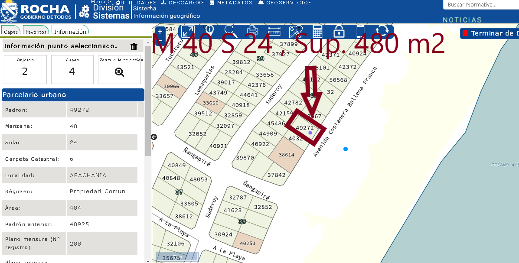Image resolution: width=519 pixels, height=263 pixels.
Task: Click the print map icon
Action: coord(253,32)
